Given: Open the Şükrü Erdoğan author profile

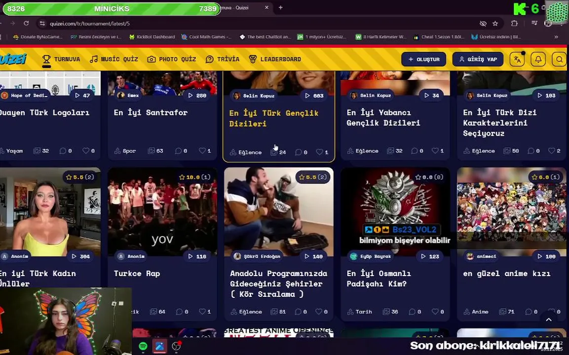Looking at the screenshot, I should 258,256.
